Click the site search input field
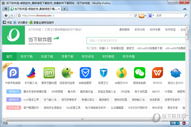191x127 pixels. pos(136,41)
